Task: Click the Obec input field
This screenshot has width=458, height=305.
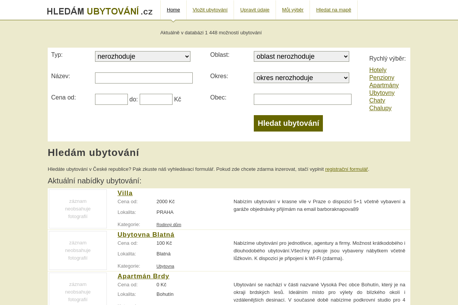Action: tap(302, 99)
